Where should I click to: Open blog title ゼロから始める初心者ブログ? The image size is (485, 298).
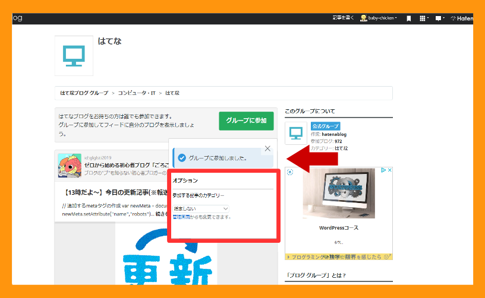(x=127, y=165)
